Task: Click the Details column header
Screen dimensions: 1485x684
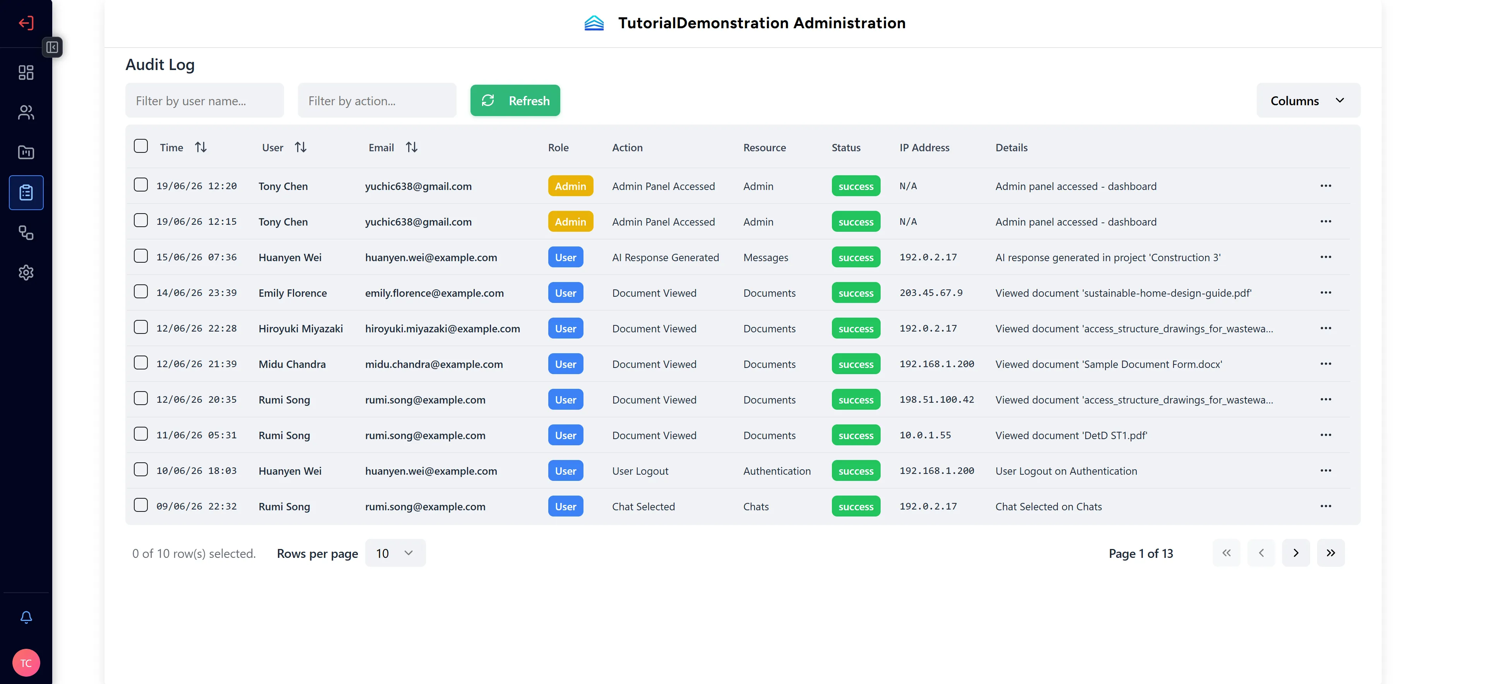Action: 1011,147
